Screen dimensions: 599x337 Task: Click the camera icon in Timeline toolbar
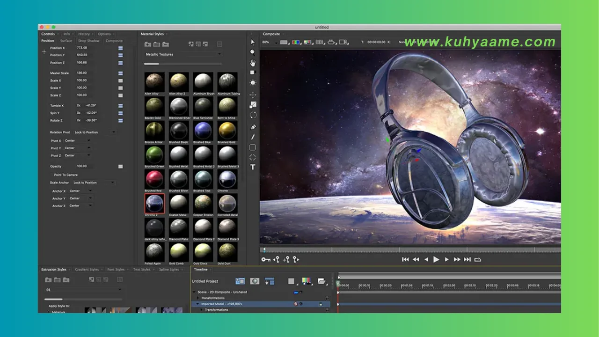click(x=255, y=281)
